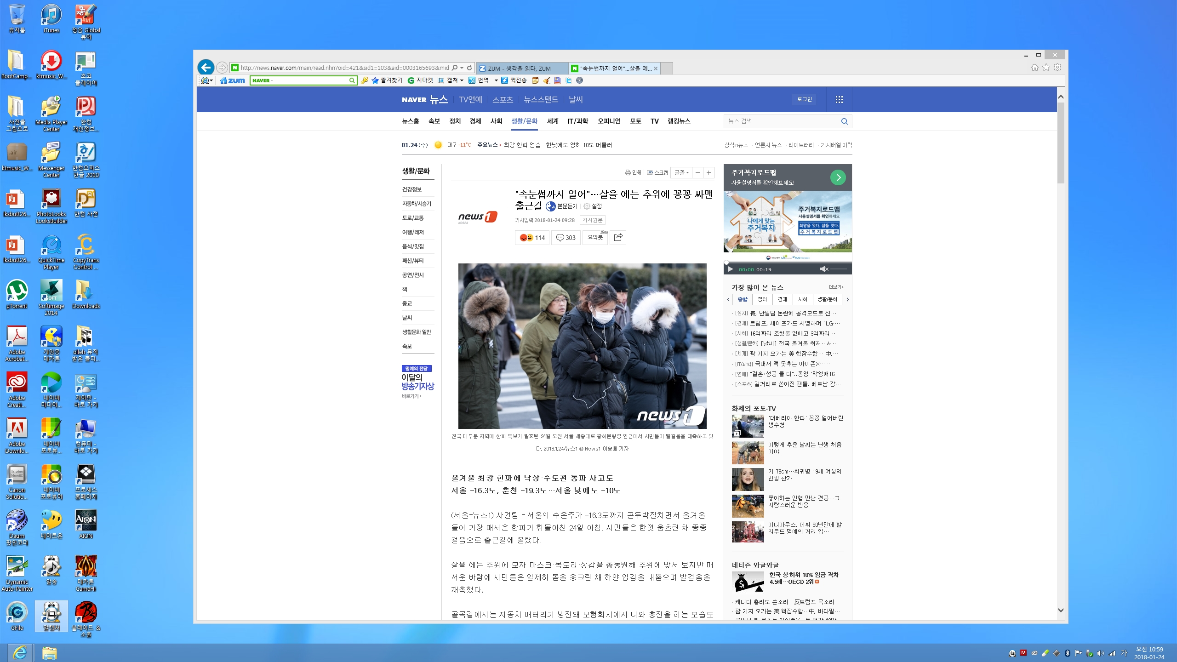Image resolution: width=1177 pixels, height=662 pixels.
Task: Unmute the ad video speaker
Action: pos(824,269)
